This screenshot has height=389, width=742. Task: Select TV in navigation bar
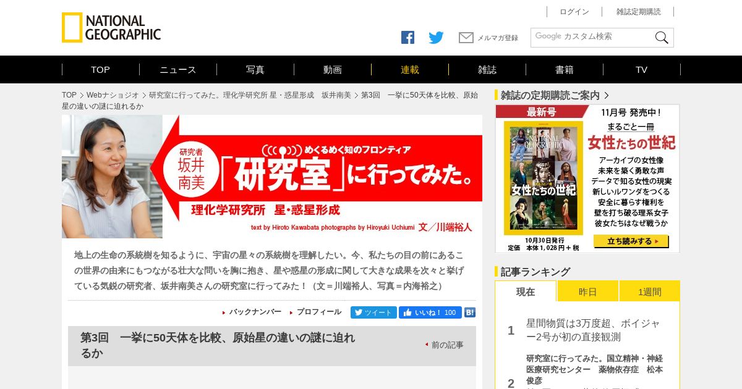[x=642, y=70]
